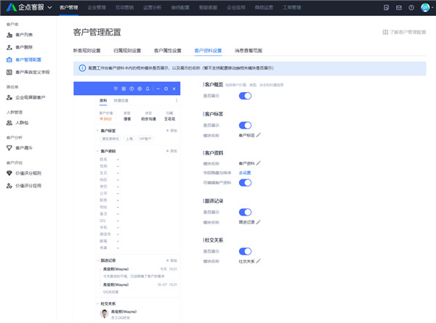
Task: Collapse the 社交关系 section in preview
Action: [x=97, y=303]
